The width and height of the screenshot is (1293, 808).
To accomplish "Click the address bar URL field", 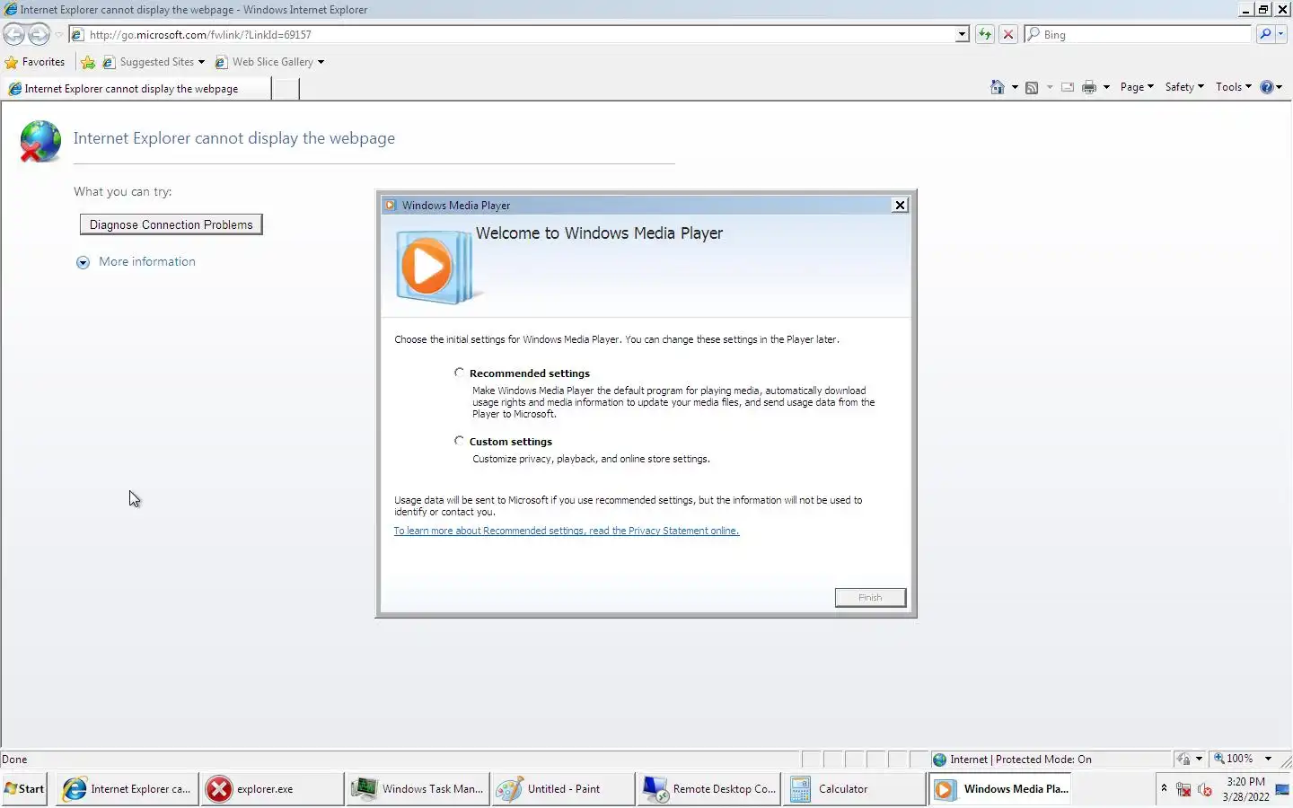I will [512, 35].
